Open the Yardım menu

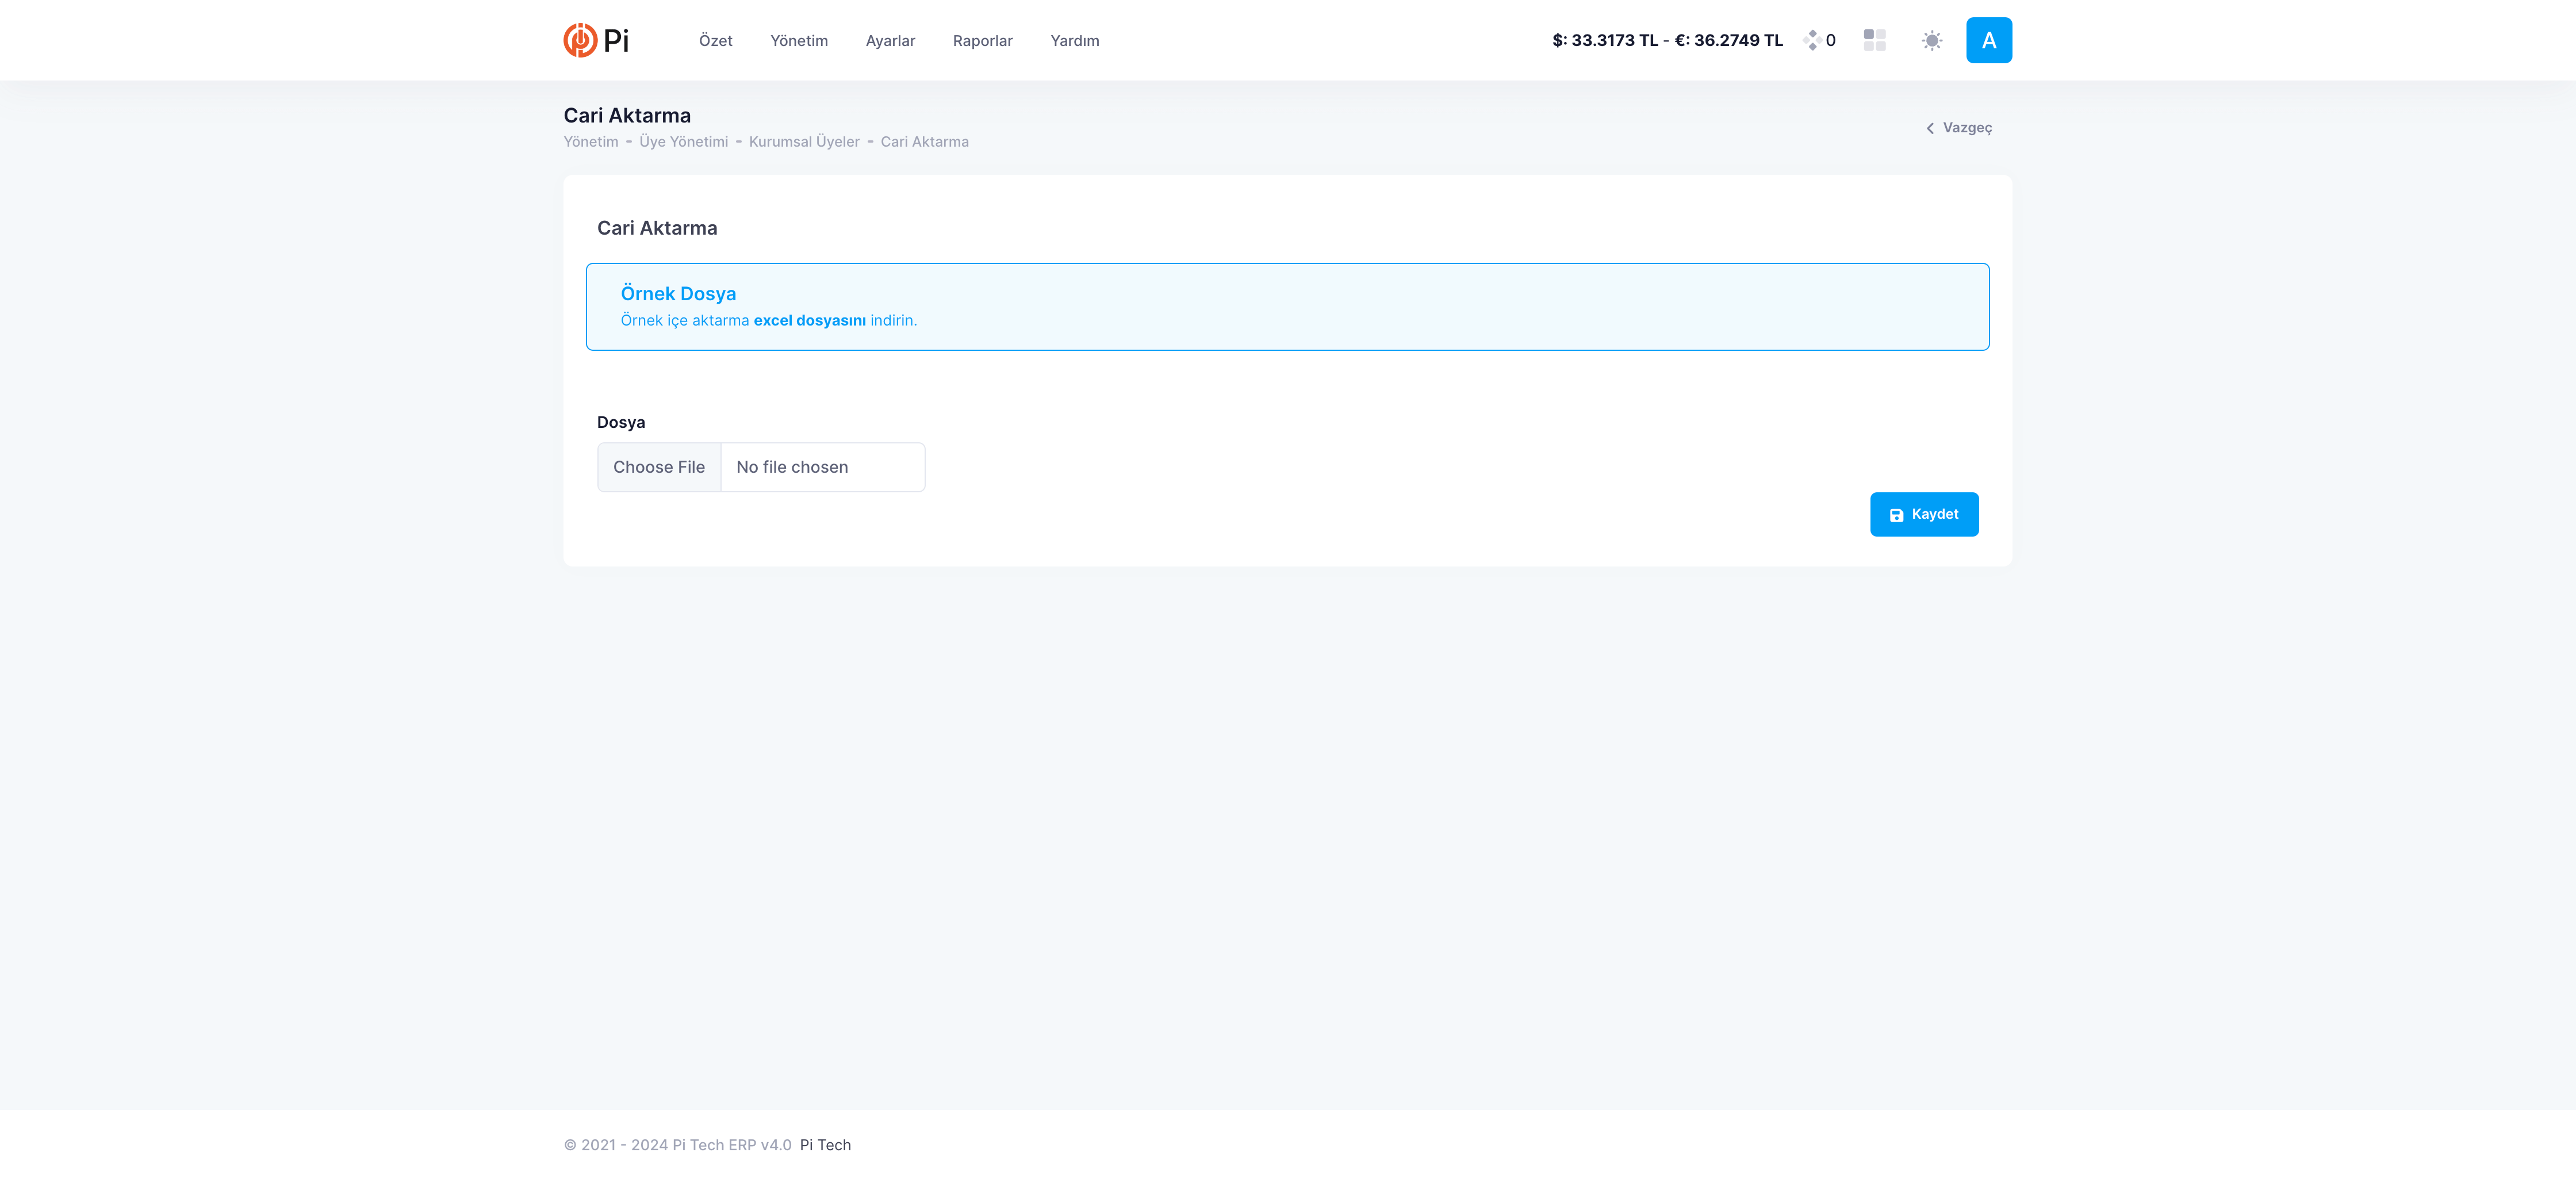(x=1074, y=41)
